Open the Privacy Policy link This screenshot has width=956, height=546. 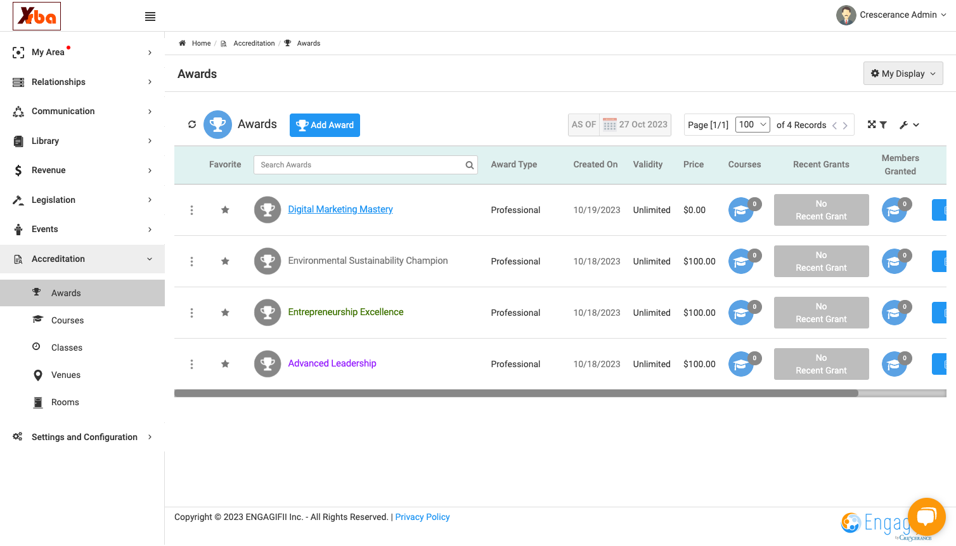coord(422,517)
